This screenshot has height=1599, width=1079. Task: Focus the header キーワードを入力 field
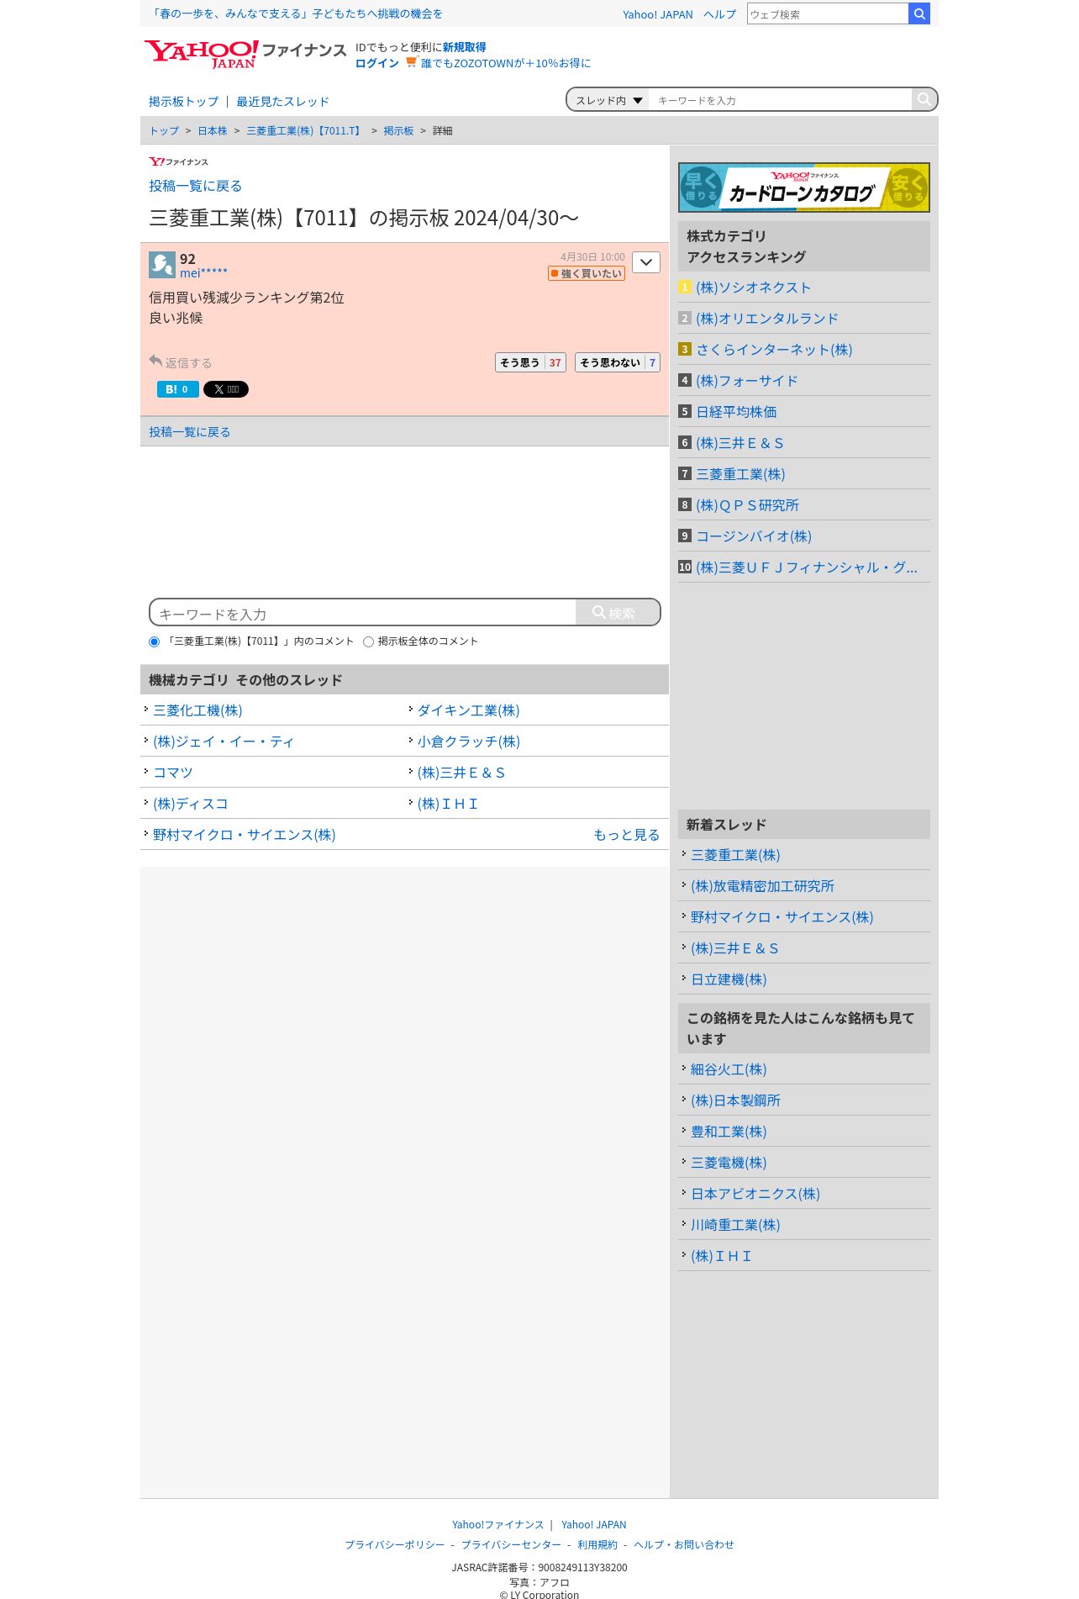click(780, 100)
